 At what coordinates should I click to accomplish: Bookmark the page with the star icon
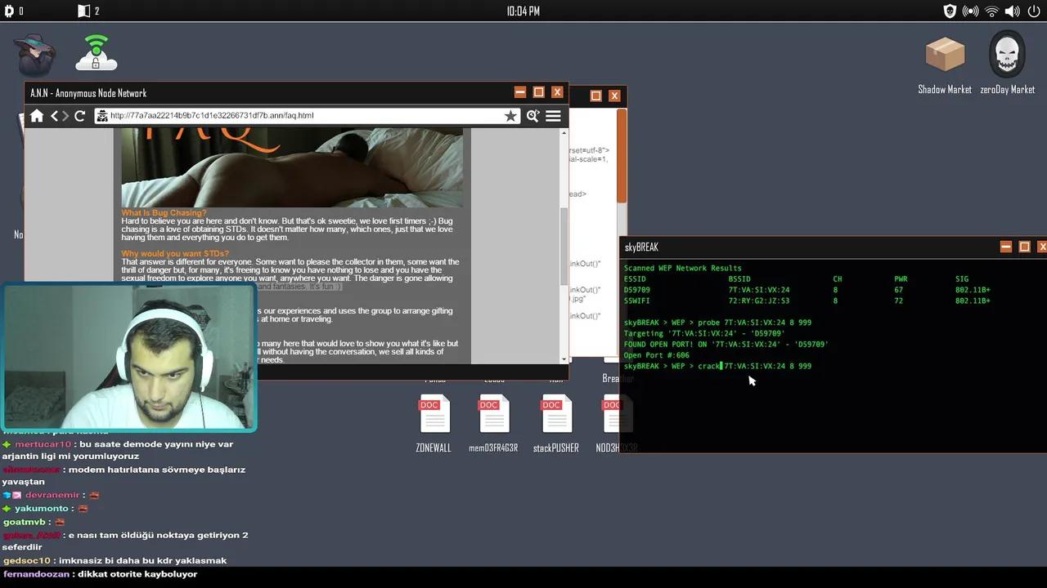coord(511,116)
